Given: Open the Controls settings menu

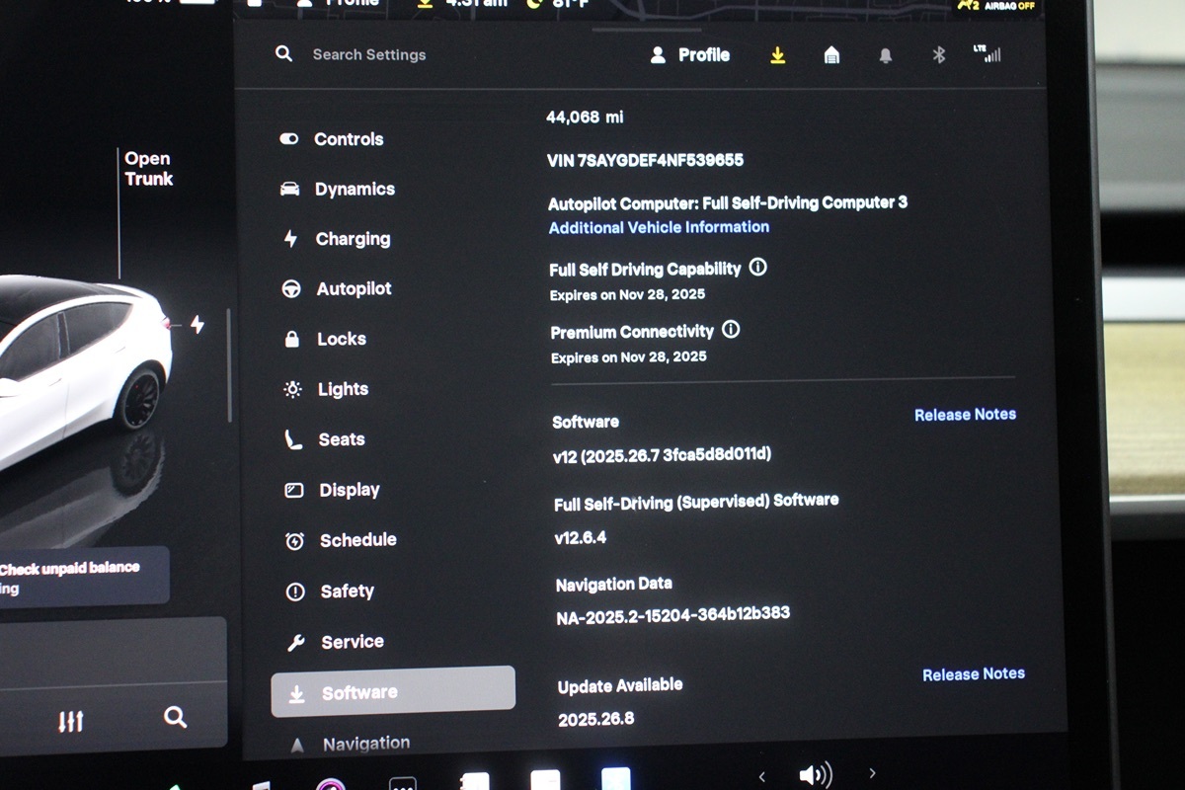Looking at the screenshot, I should click(x=348, y=139).
